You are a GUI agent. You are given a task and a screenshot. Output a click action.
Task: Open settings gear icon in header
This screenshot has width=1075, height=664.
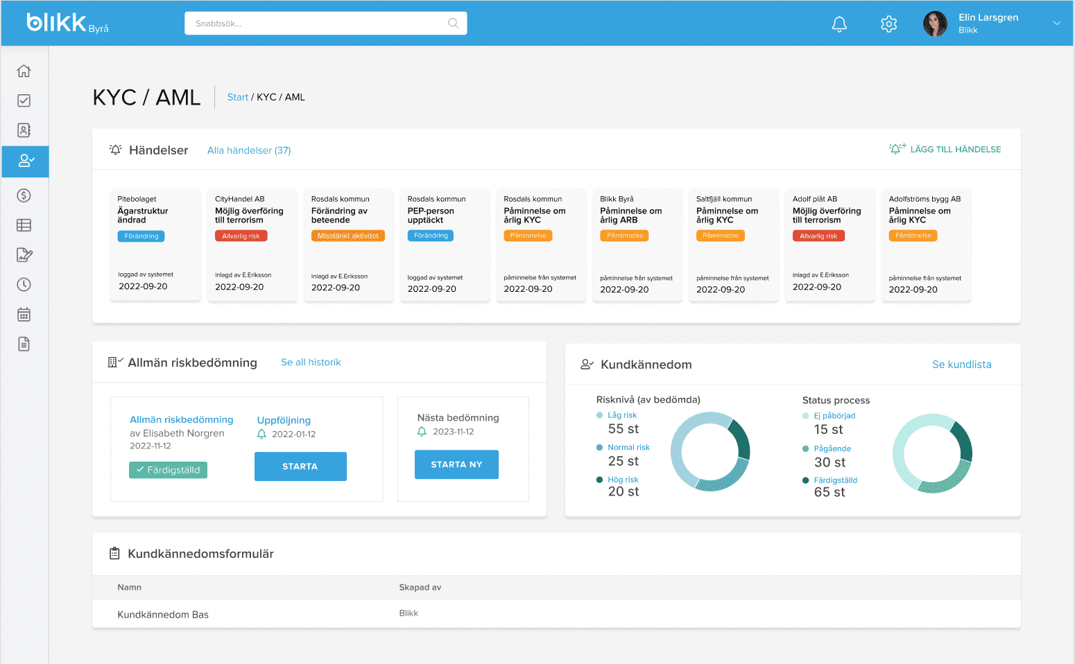coord(888,24)
